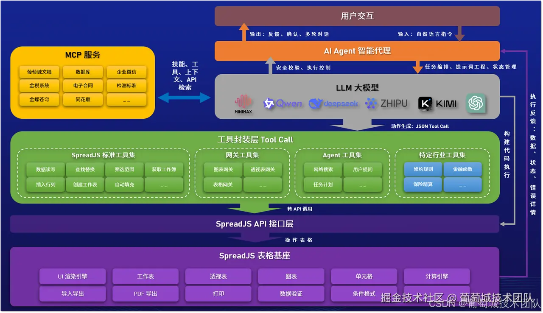Click the 导入导出 box
This screenshot has width=543, height=313.
tap(73, 293)
